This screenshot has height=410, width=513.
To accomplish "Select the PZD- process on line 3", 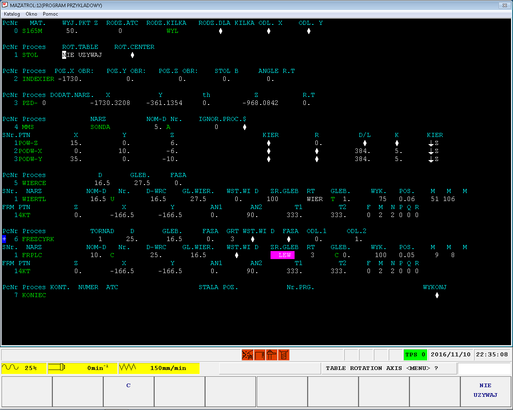I will [x=30, y=103].
